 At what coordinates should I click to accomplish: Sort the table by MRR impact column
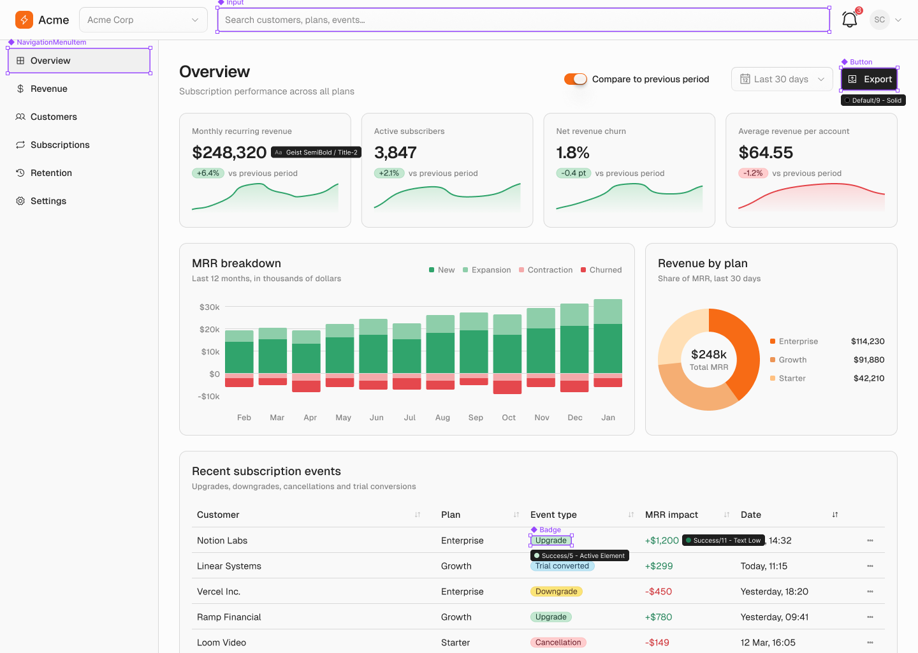click(x=727, y=515)
